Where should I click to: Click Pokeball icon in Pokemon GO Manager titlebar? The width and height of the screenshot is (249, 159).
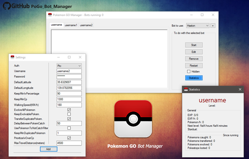50,15
